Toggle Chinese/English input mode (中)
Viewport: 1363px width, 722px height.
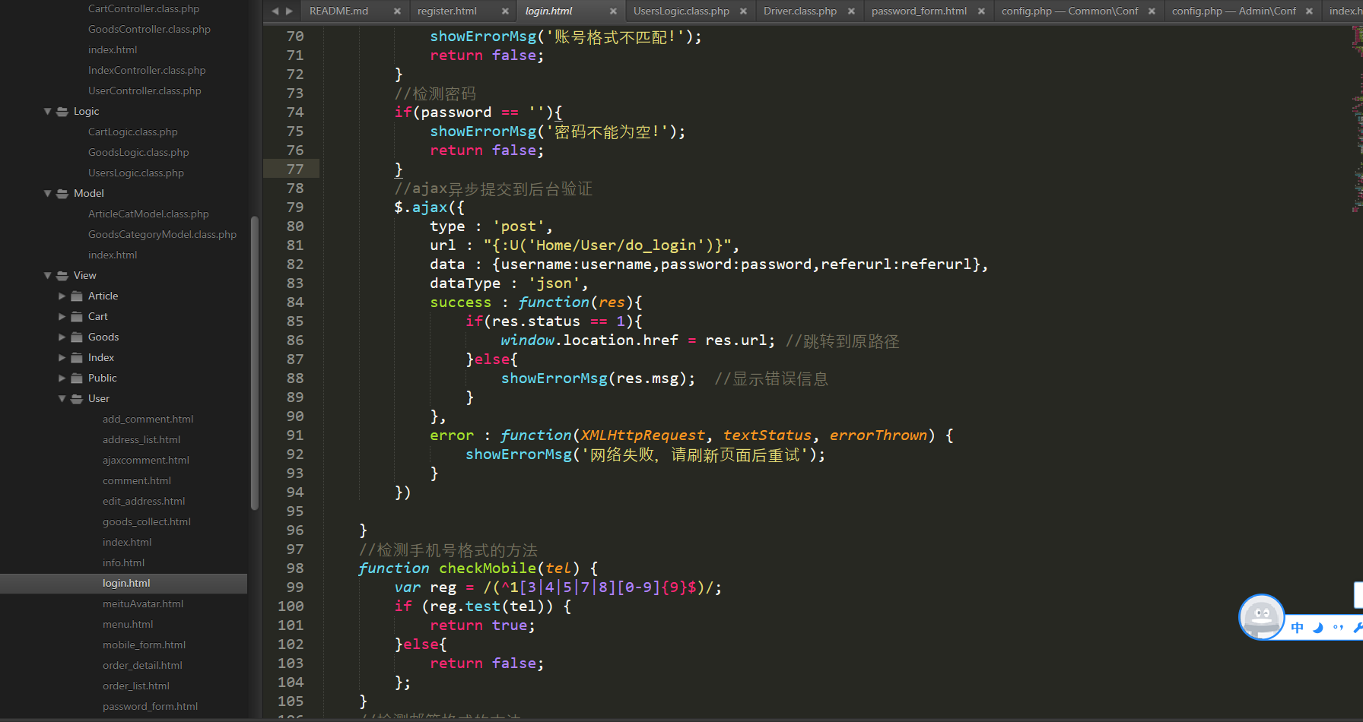pos(1298,627)
